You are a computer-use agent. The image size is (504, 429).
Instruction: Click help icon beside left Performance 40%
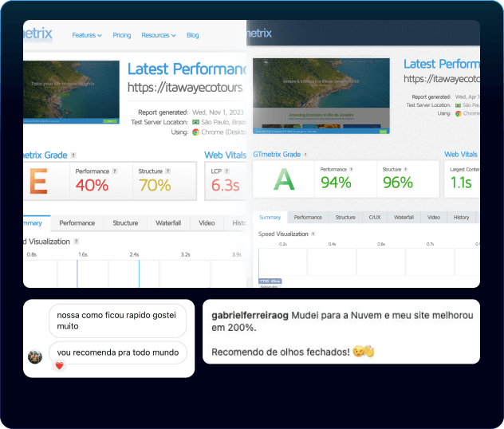tap(115, 171)
